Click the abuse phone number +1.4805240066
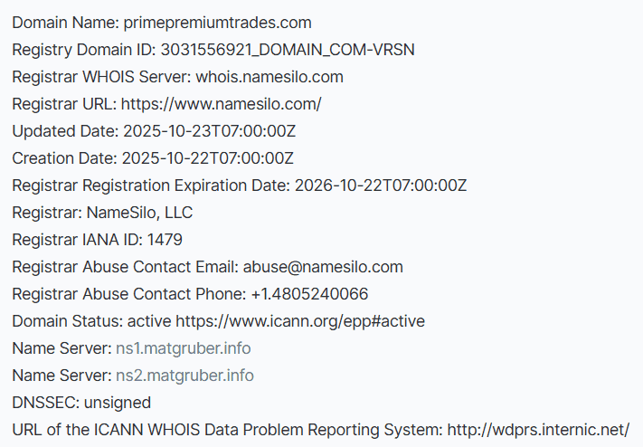The width and height of the screenshot is (643, 447). 309,294
